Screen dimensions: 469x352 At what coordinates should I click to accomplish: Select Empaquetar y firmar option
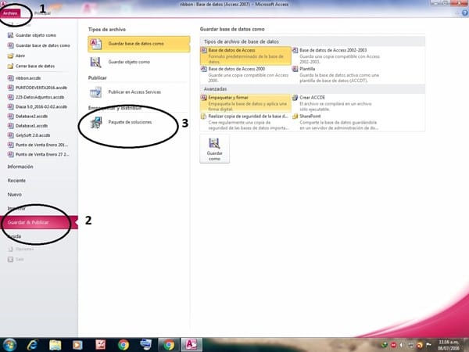click(x=245, y=103)
